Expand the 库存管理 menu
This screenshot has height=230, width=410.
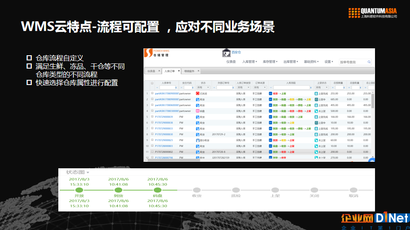270,62
